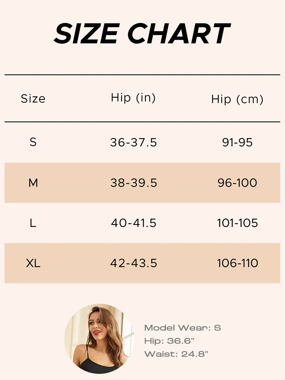Click the 38-39.5 inch hip value
The image size is (285, 380).
pyautogui.click(x=134, y=183)
